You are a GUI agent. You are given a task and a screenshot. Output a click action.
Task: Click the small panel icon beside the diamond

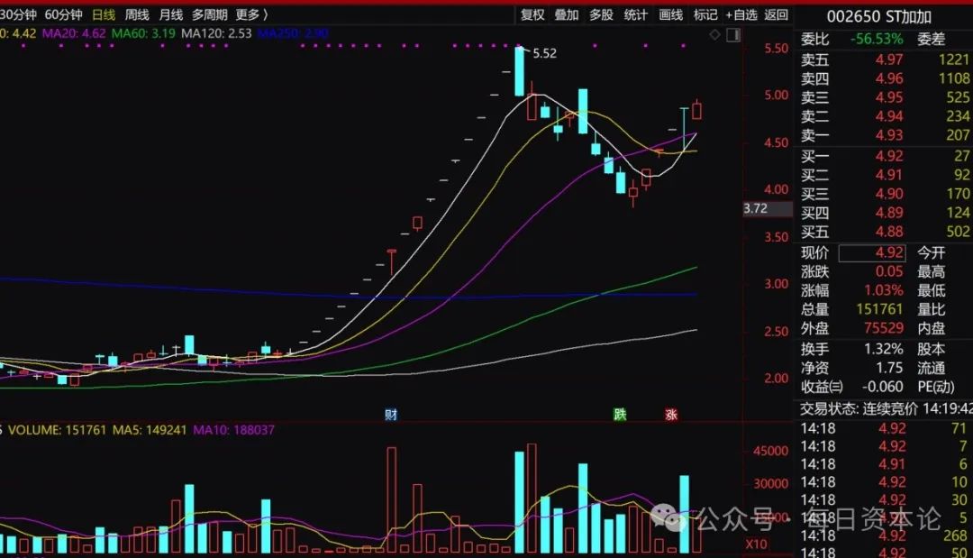point(731,35)
